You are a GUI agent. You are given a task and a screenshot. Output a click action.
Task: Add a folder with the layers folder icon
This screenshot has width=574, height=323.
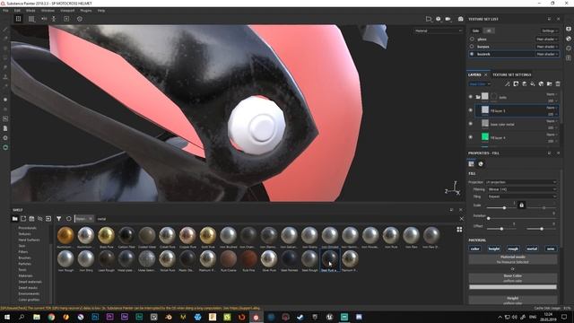[549, 83]
